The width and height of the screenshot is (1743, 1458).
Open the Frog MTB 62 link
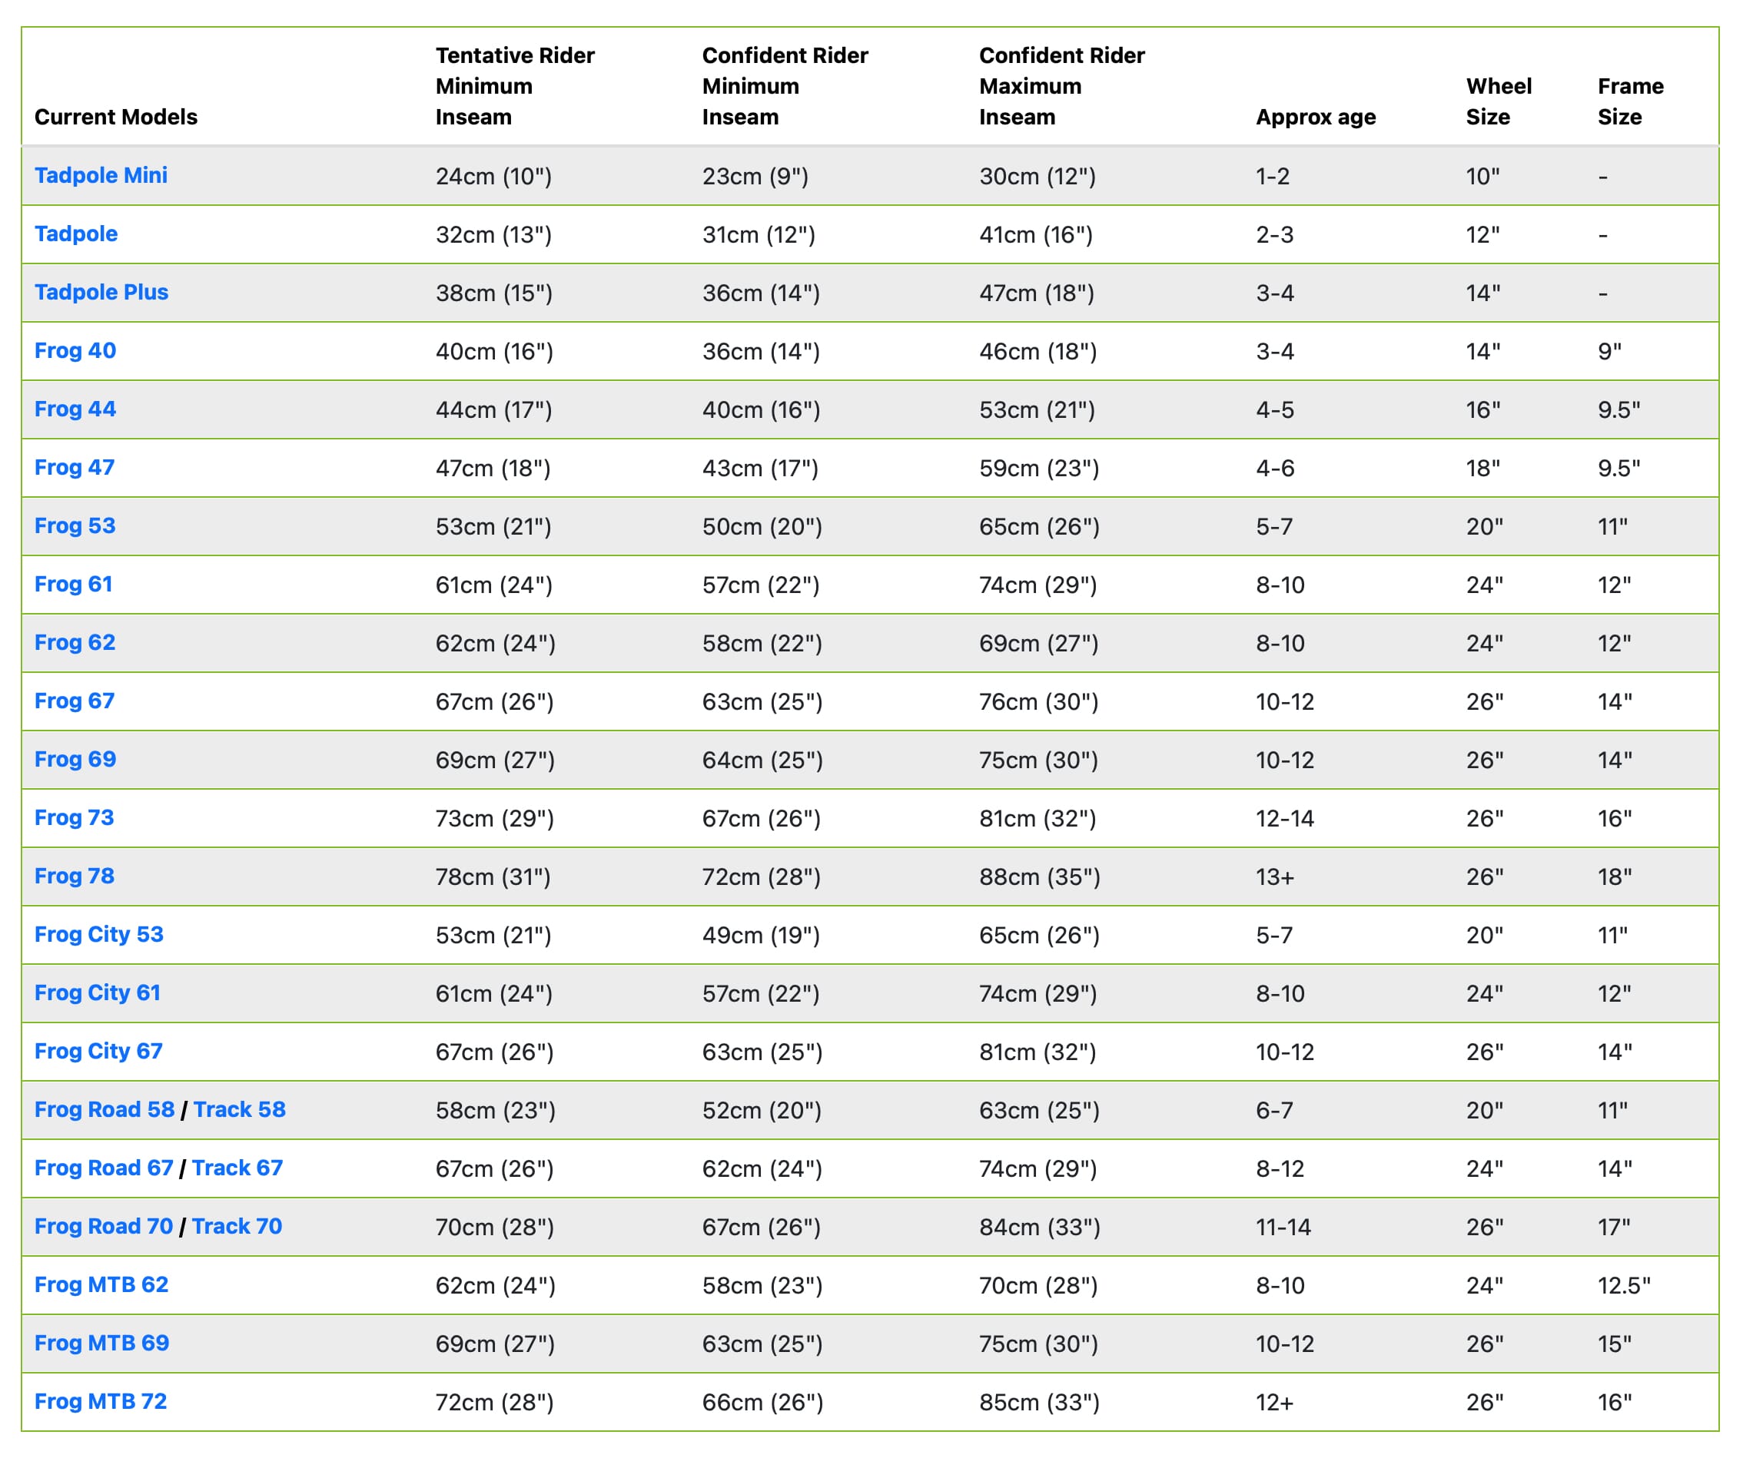[x=101, y=1284]
